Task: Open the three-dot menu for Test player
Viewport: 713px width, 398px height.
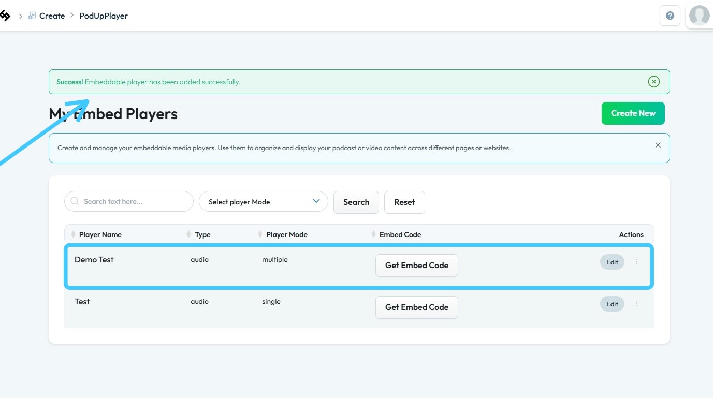Action: tap(636, 304)
